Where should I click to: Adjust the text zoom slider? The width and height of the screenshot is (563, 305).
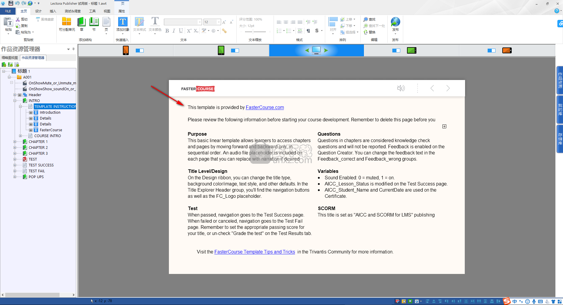tap(253, 32)
